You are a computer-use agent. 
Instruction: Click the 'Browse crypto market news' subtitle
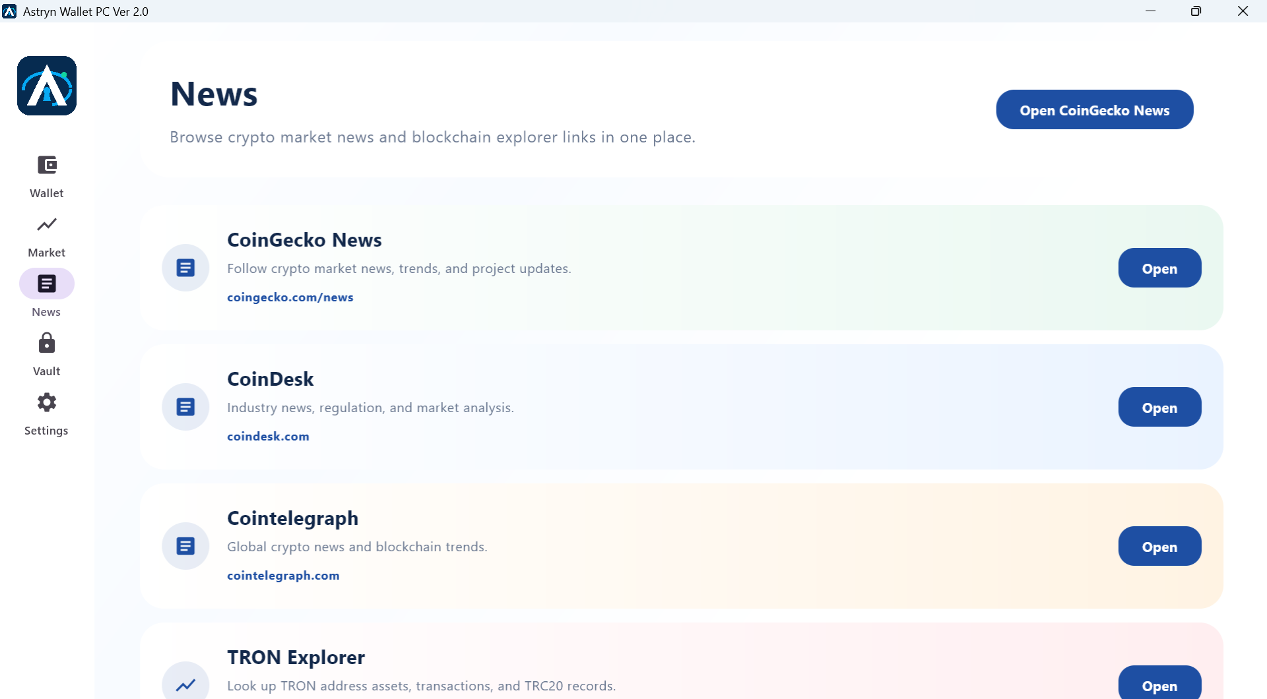click(433, 137)
